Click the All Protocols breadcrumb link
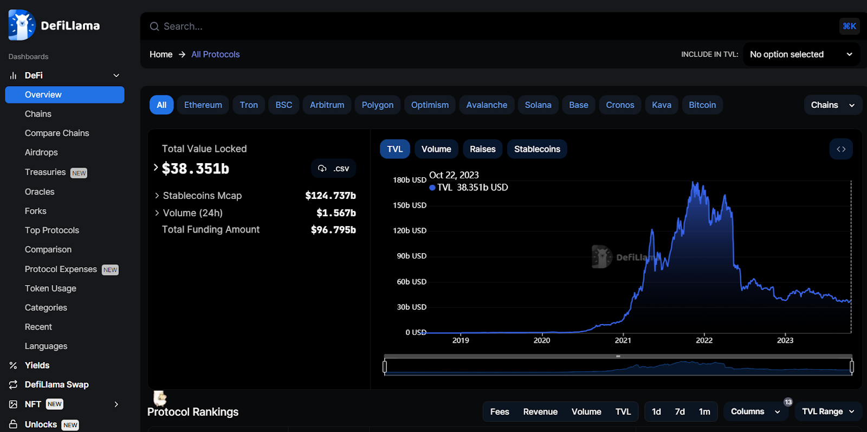867x432 pixels. pos(215,54)
